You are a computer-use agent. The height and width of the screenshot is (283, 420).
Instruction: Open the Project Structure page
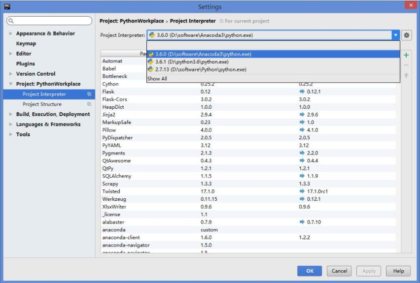click(42, 104)
